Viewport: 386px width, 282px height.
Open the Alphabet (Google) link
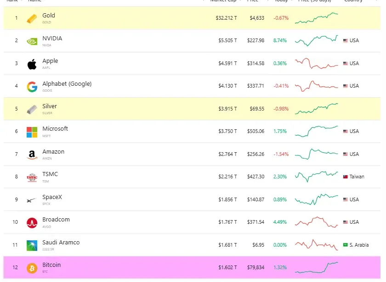point(67,84)
